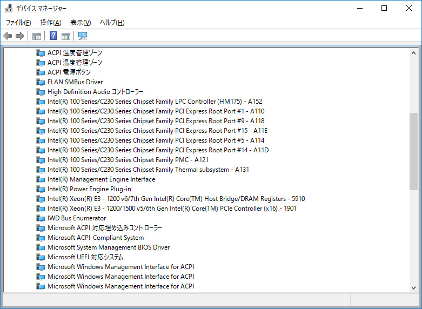Select the LPC Controller (HM175) - A152 entry
Screen dimensions: 422x309
[155, 102]
